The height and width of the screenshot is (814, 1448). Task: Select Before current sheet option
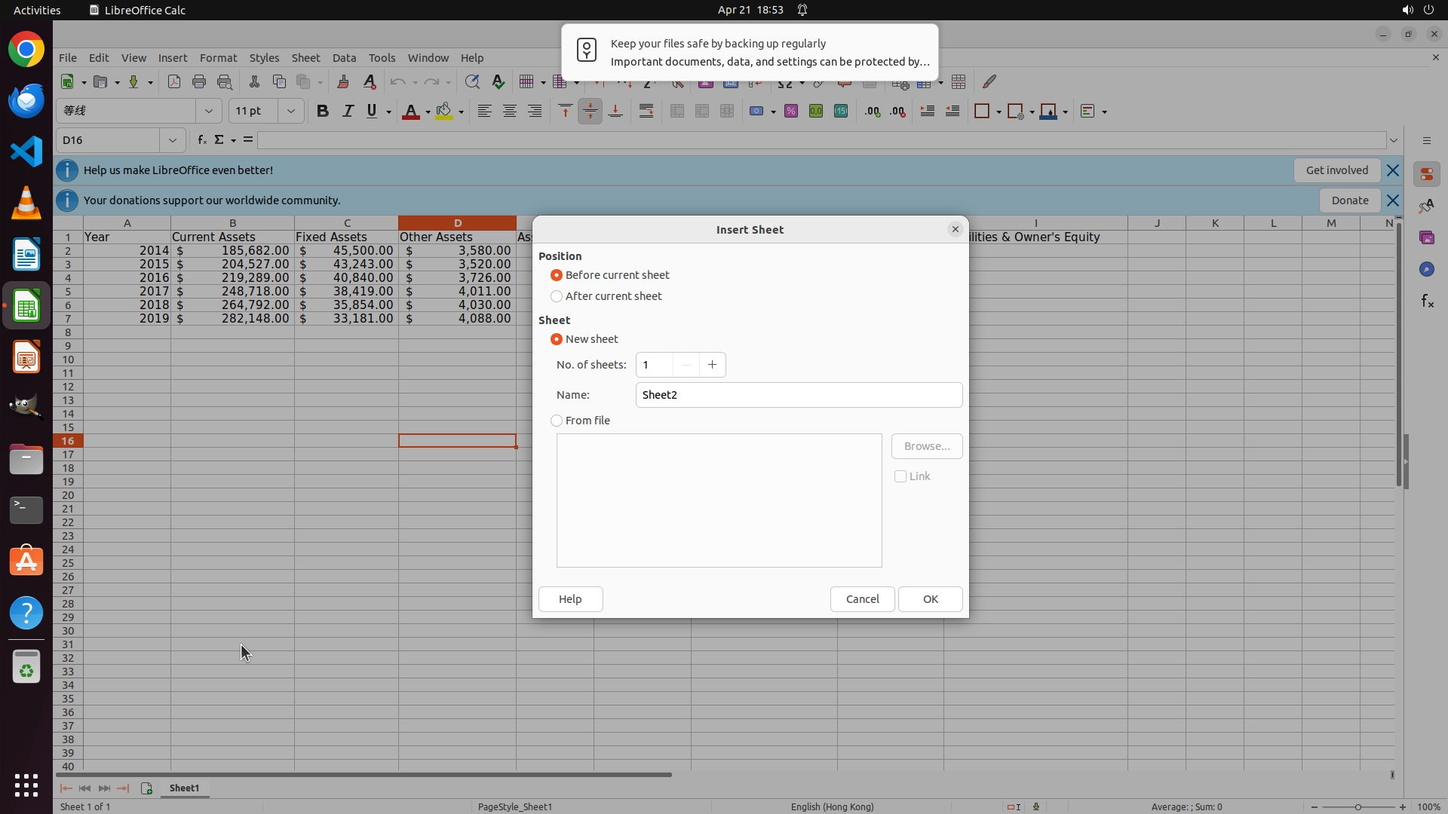[557, 275]
